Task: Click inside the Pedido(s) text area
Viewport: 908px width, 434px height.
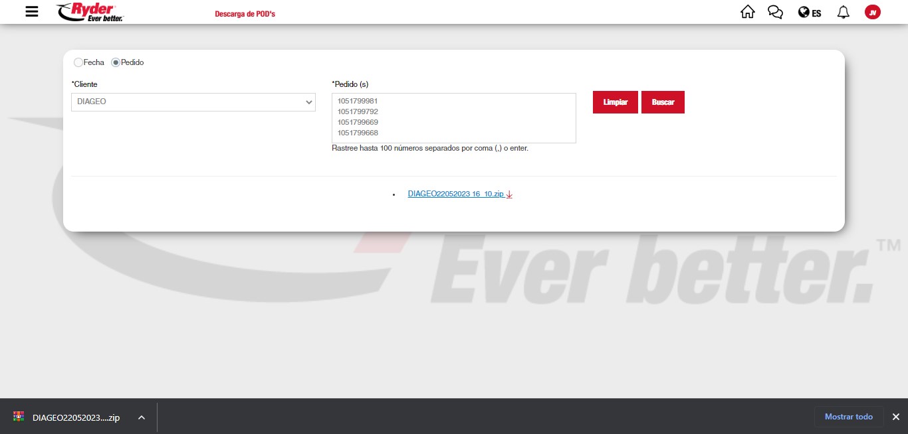Action: (453, 117)
